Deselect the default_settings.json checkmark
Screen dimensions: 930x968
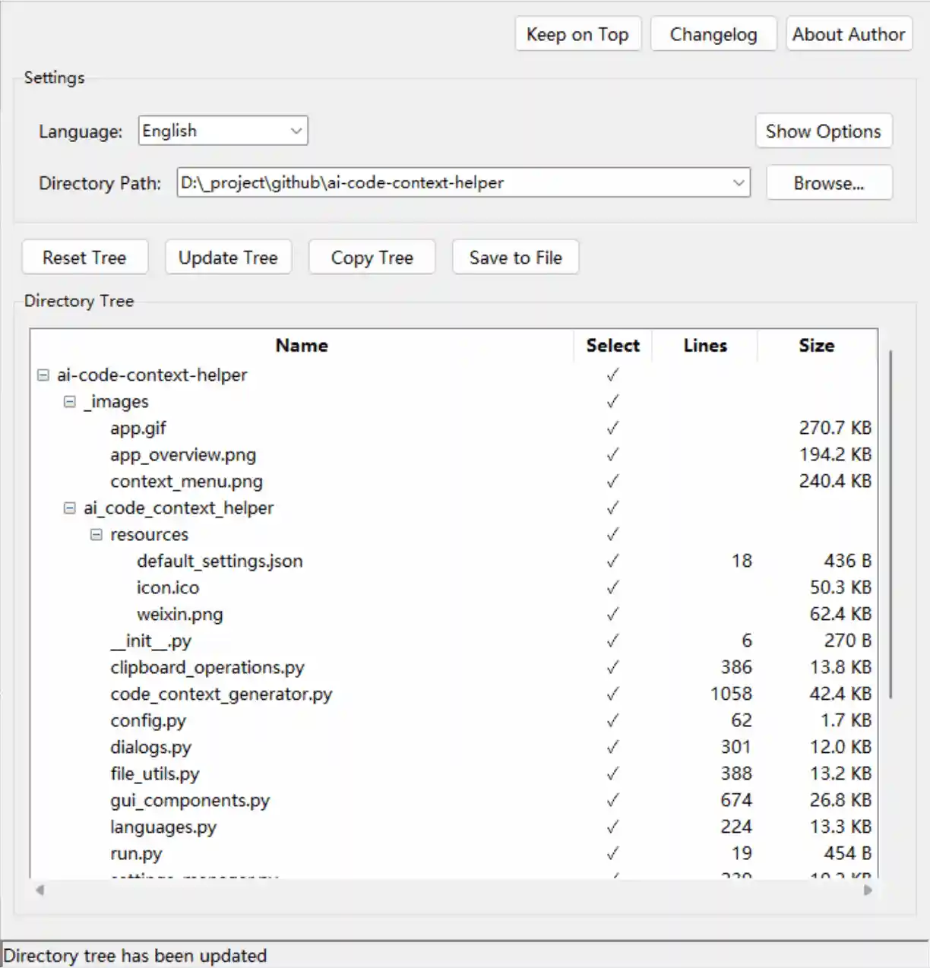(612, 562)
